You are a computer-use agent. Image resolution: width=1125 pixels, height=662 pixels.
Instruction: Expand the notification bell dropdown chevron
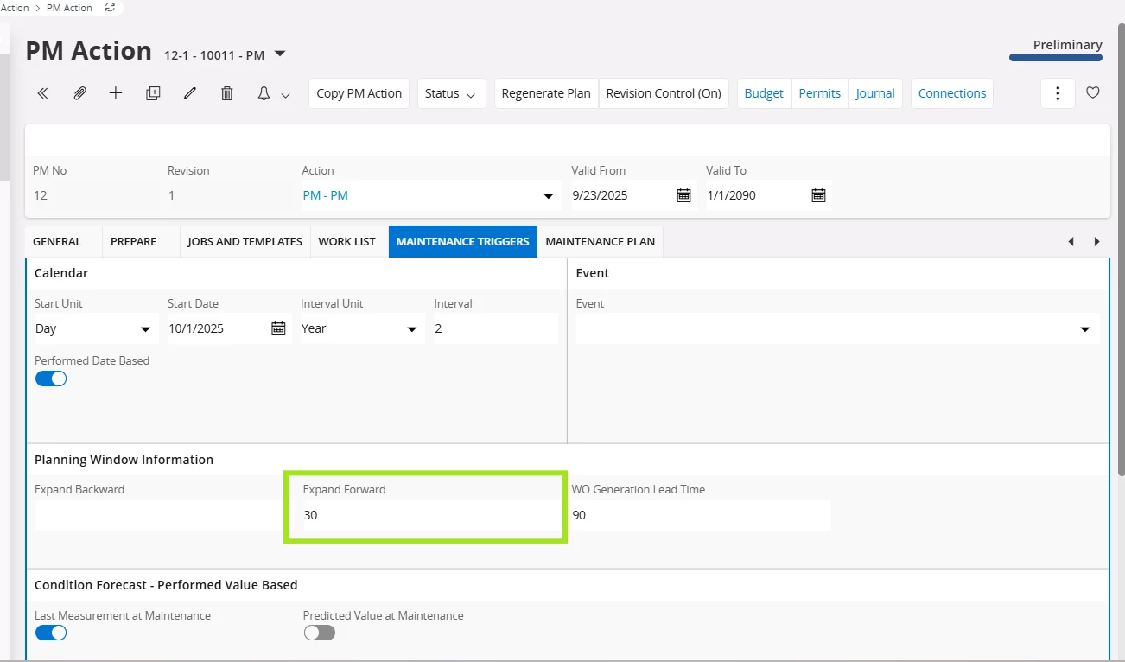pos(285,95)
